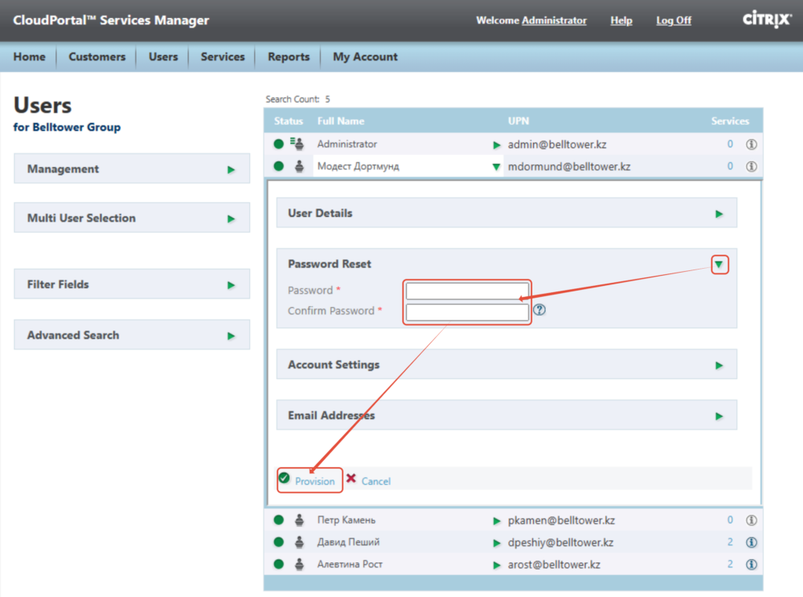Click the green checkmark icon next to Provision
Screen dimensions: 803x597
point(284,479)
